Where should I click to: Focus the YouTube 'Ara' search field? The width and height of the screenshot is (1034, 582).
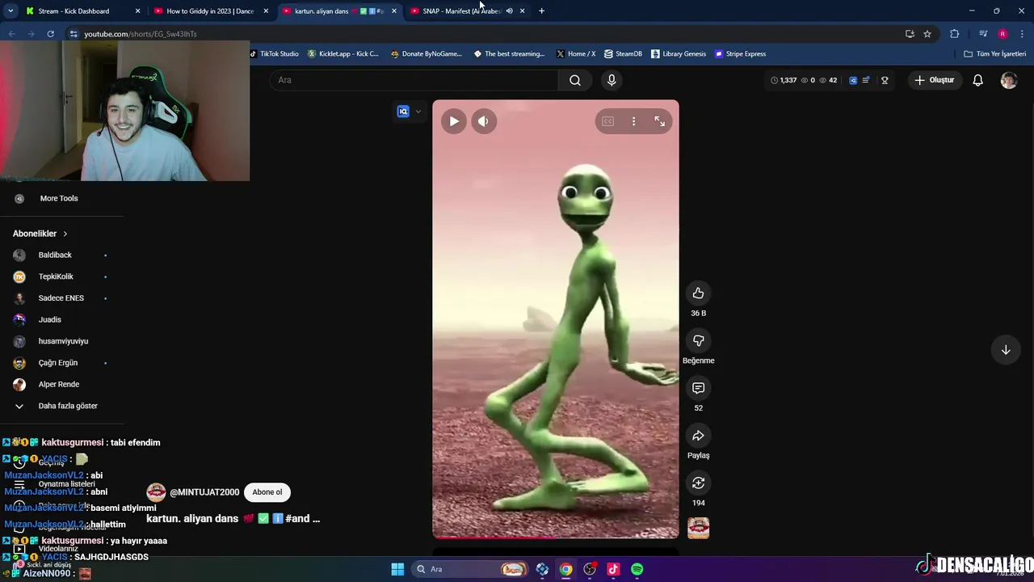(414, 80)
